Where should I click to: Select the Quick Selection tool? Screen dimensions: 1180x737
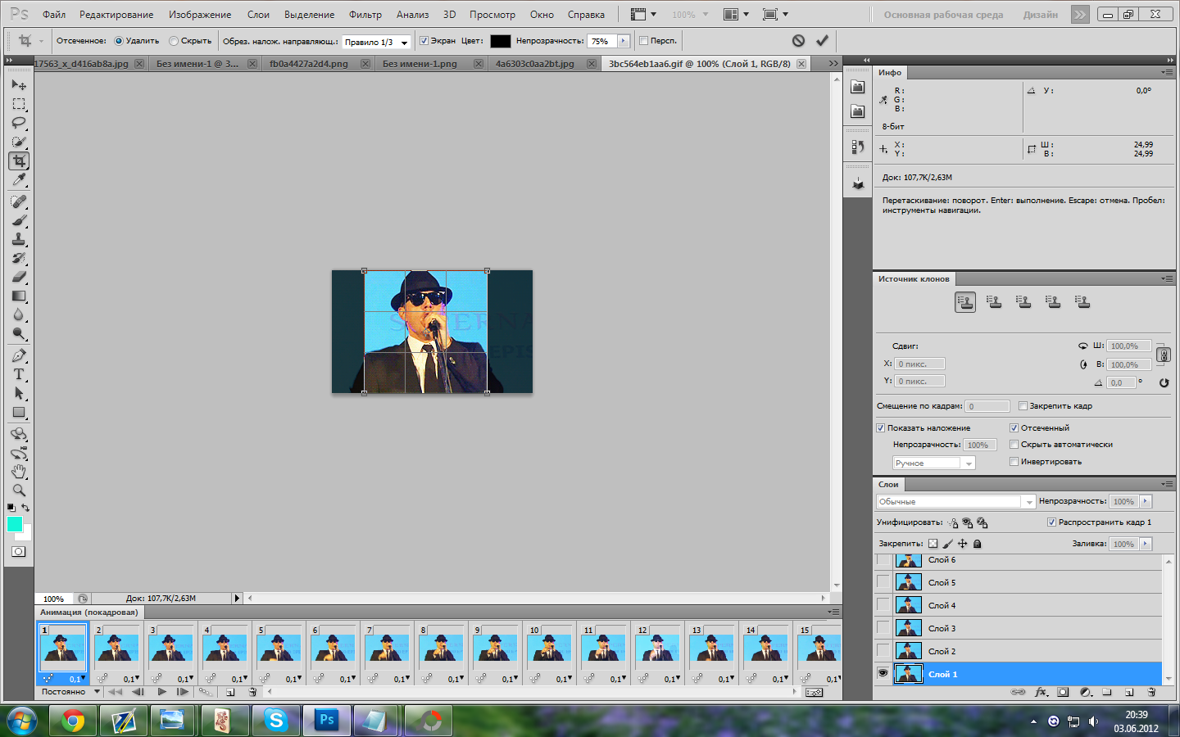pos(19,142)
